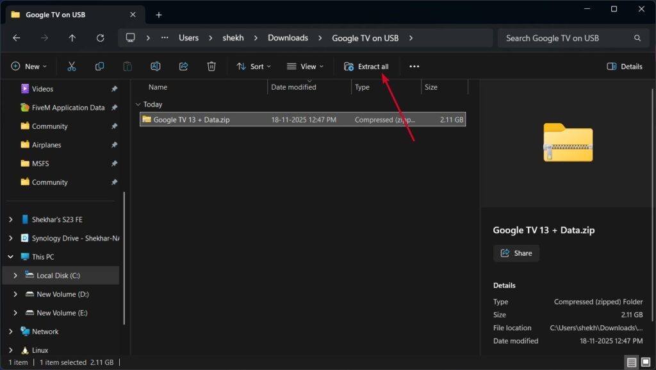Click the Share button in details pane
The width and height of the screenshot is (656, 370).
516,253
